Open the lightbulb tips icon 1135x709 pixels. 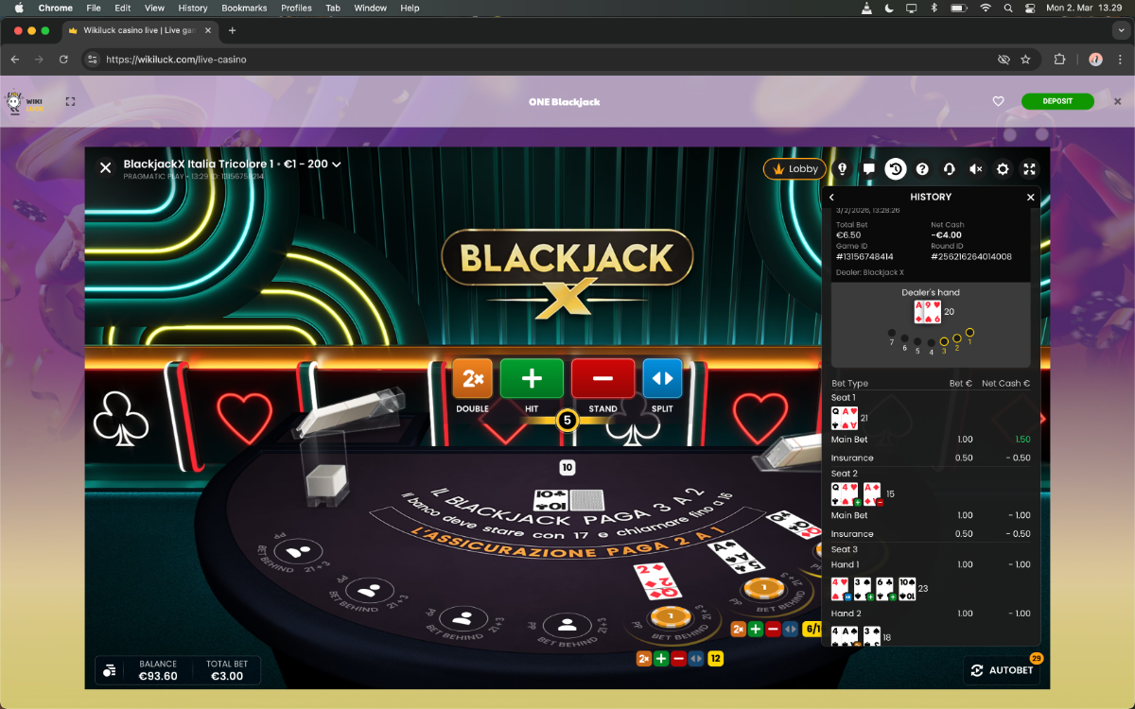coord(842,169)
